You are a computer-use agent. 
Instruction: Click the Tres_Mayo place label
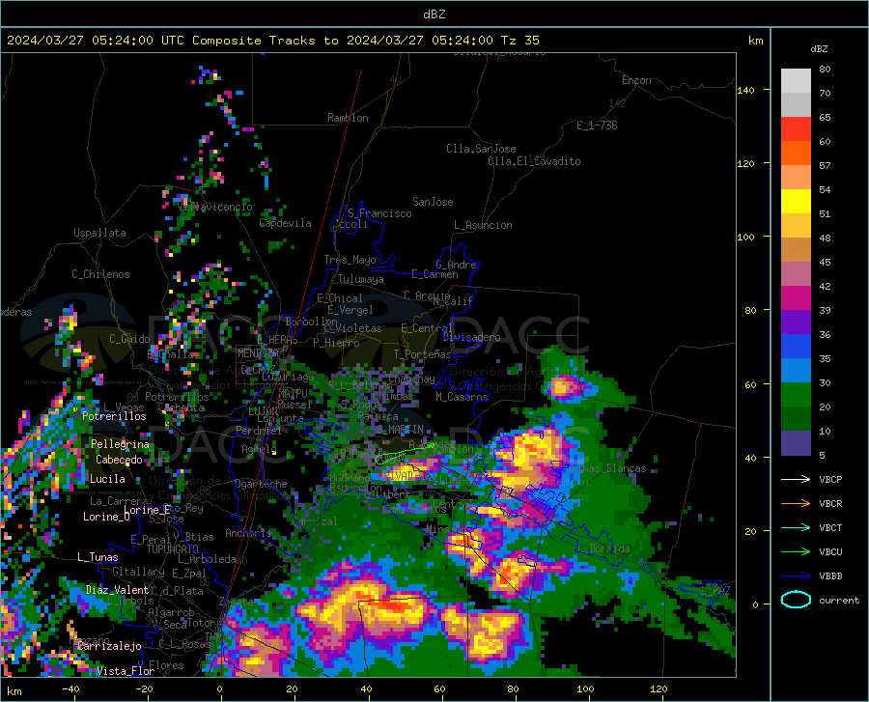pyautogui.click(x=350, y=260)
